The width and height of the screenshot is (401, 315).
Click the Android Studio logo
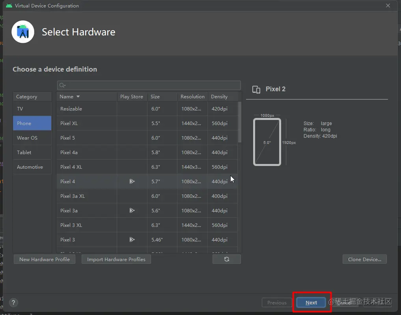pos(23,32)
